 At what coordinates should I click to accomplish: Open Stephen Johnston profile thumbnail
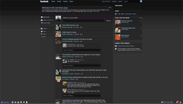(118, 23)
